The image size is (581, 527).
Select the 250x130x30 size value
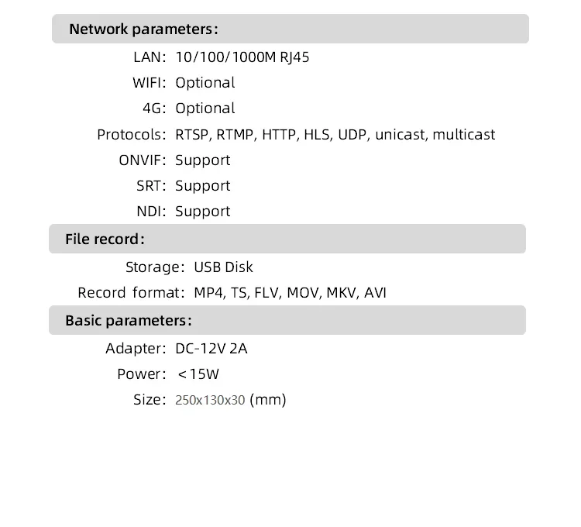pos(210,400)
